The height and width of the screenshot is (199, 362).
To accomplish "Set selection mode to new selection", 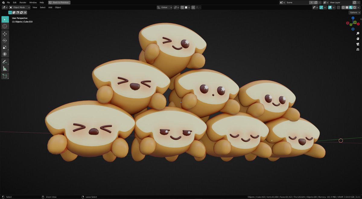I will click(x=10, y=12).
